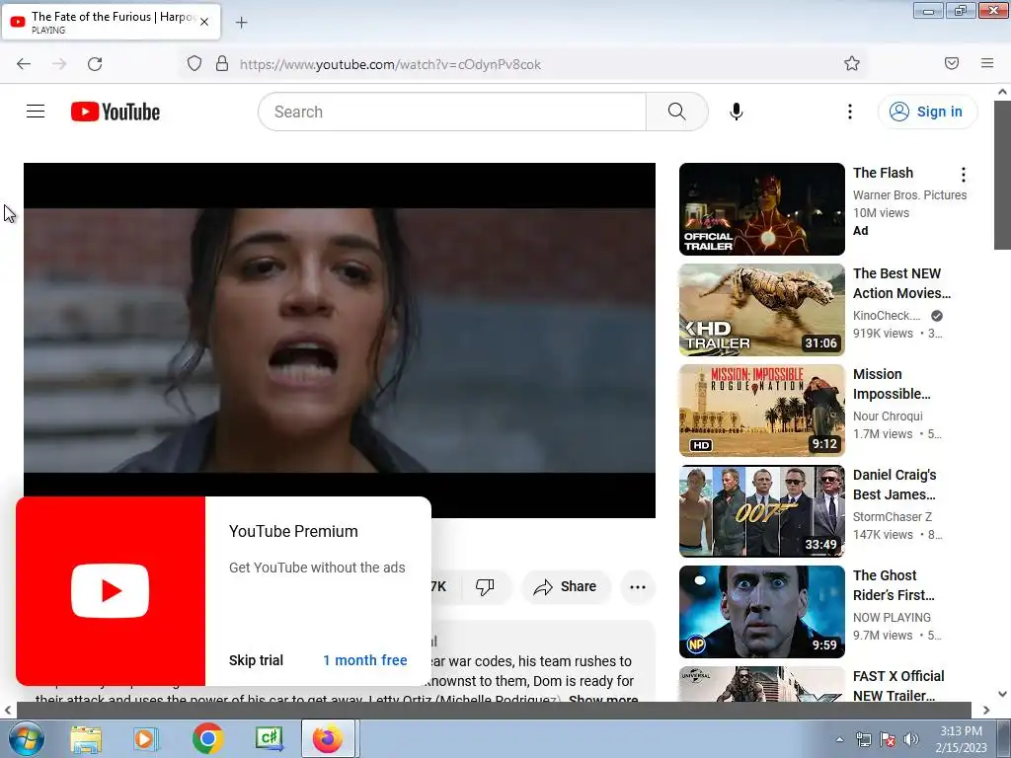Show site security via padlock icon
Screen dimensions: 1011x758
222,64
